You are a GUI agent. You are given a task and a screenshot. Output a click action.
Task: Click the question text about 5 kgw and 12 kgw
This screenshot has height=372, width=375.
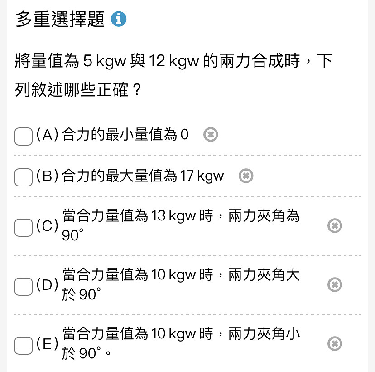coord(173,75)
